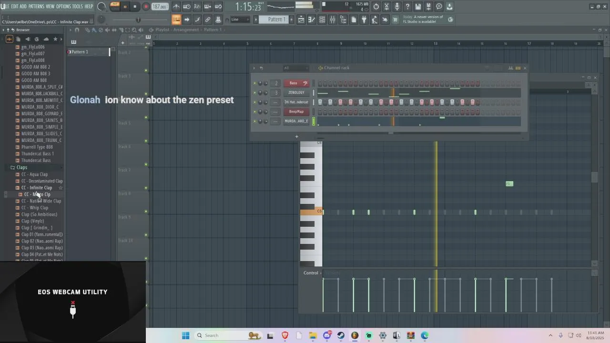Click the ZENOLOGY channel button
Image resolution: width=610 pixels, height=343 pixels.
[x=296, y=93]
